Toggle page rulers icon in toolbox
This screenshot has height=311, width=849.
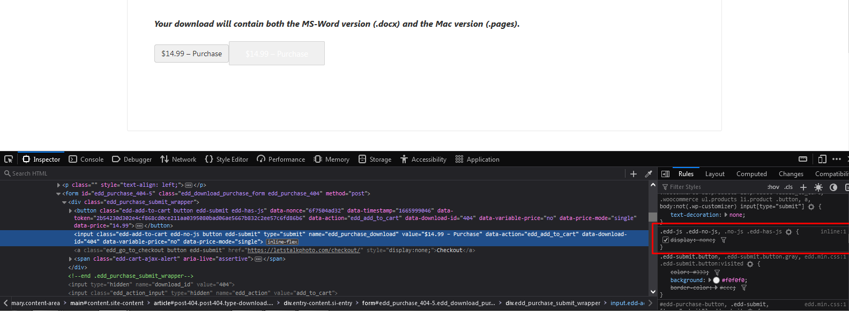click(x=803, y=159)
